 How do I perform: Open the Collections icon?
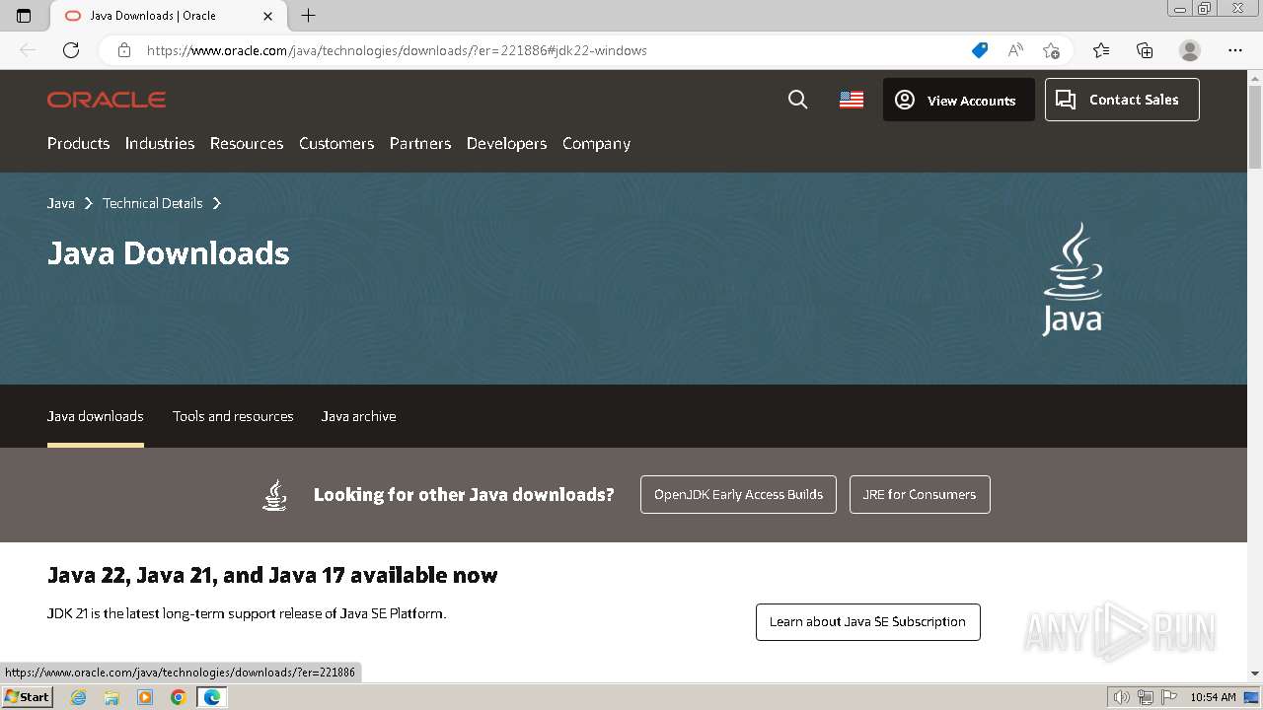coord(1145,50)
